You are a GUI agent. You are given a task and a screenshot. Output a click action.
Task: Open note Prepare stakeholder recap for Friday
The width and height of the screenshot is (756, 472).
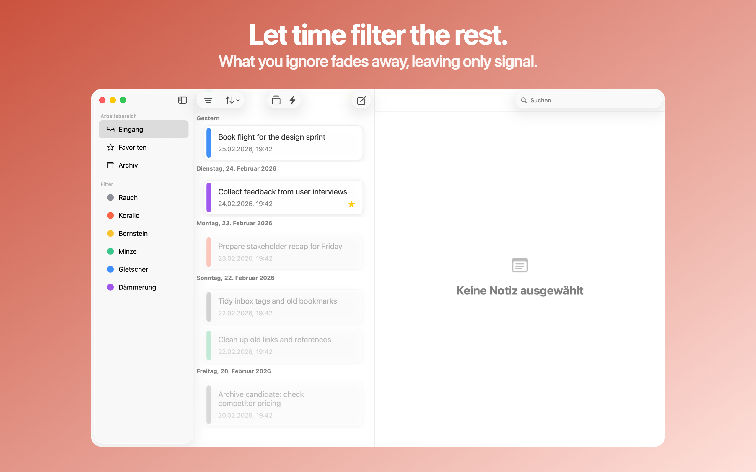pos(283,252)
